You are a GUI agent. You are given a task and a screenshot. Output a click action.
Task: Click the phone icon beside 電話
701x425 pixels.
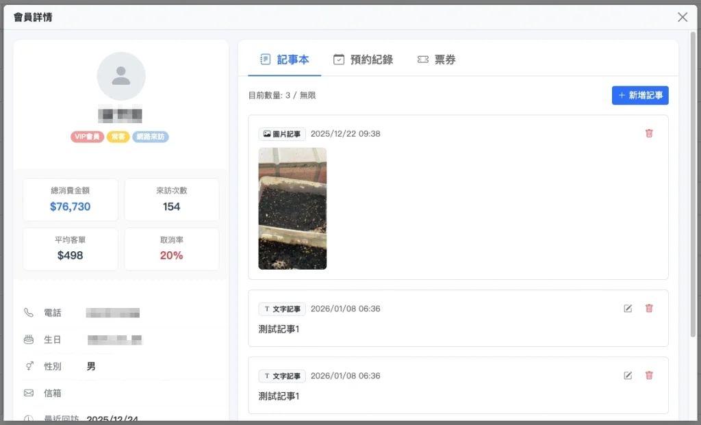click(x=29, y=313)
